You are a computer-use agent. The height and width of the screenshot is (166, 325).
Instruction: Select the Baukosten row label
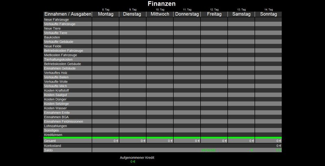pyautogui.click(x=52, y=37)
